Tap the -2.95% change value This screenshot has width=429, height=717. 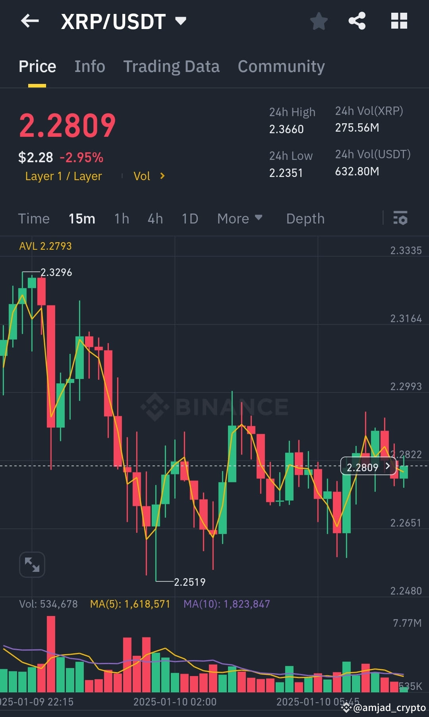[x=81, y=157]
